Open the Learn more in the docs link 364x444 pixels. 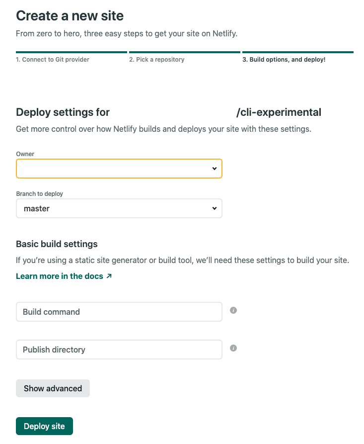[60, 275]
